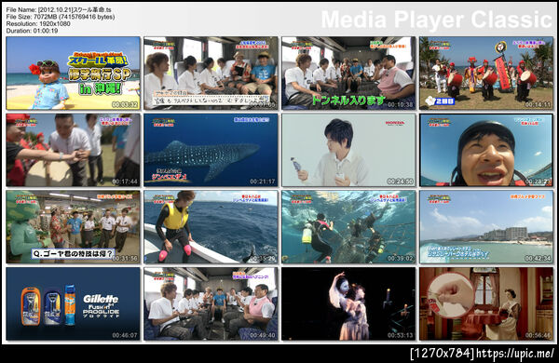Open the thumbnail timestamped 00:17:44
Image resolution: width=559 pixels, height=363 pixels.
pyautogui.click(x=73, y=150)
